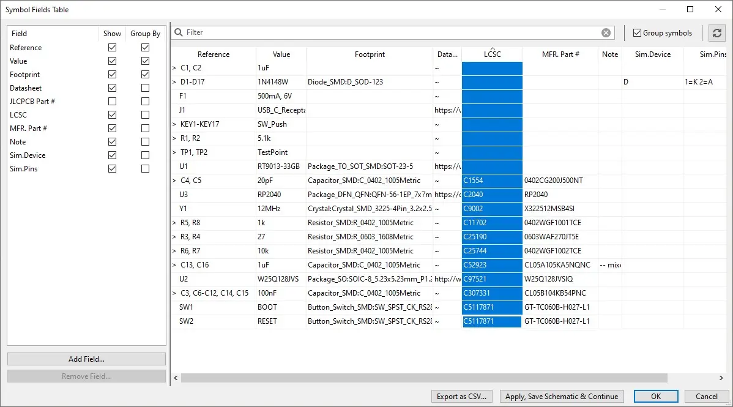Uncheck Show for Note field

(x=112, y=142)
